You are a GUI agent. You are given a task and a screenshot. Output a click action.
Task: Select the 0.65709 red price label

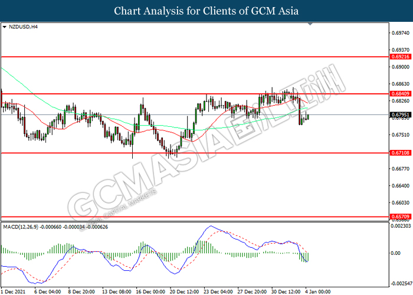point(401,217)
